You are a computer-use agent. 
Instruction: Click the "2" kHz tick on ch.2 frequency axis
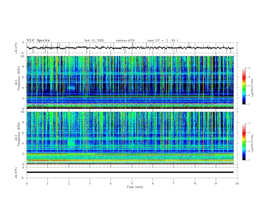[24, 154]
